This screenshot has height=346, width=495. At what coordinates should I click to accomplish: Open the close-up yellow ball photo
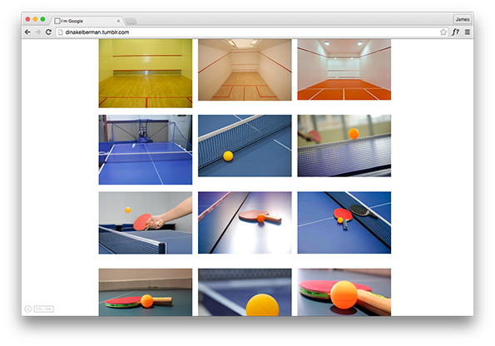click(x=245, y=292)
